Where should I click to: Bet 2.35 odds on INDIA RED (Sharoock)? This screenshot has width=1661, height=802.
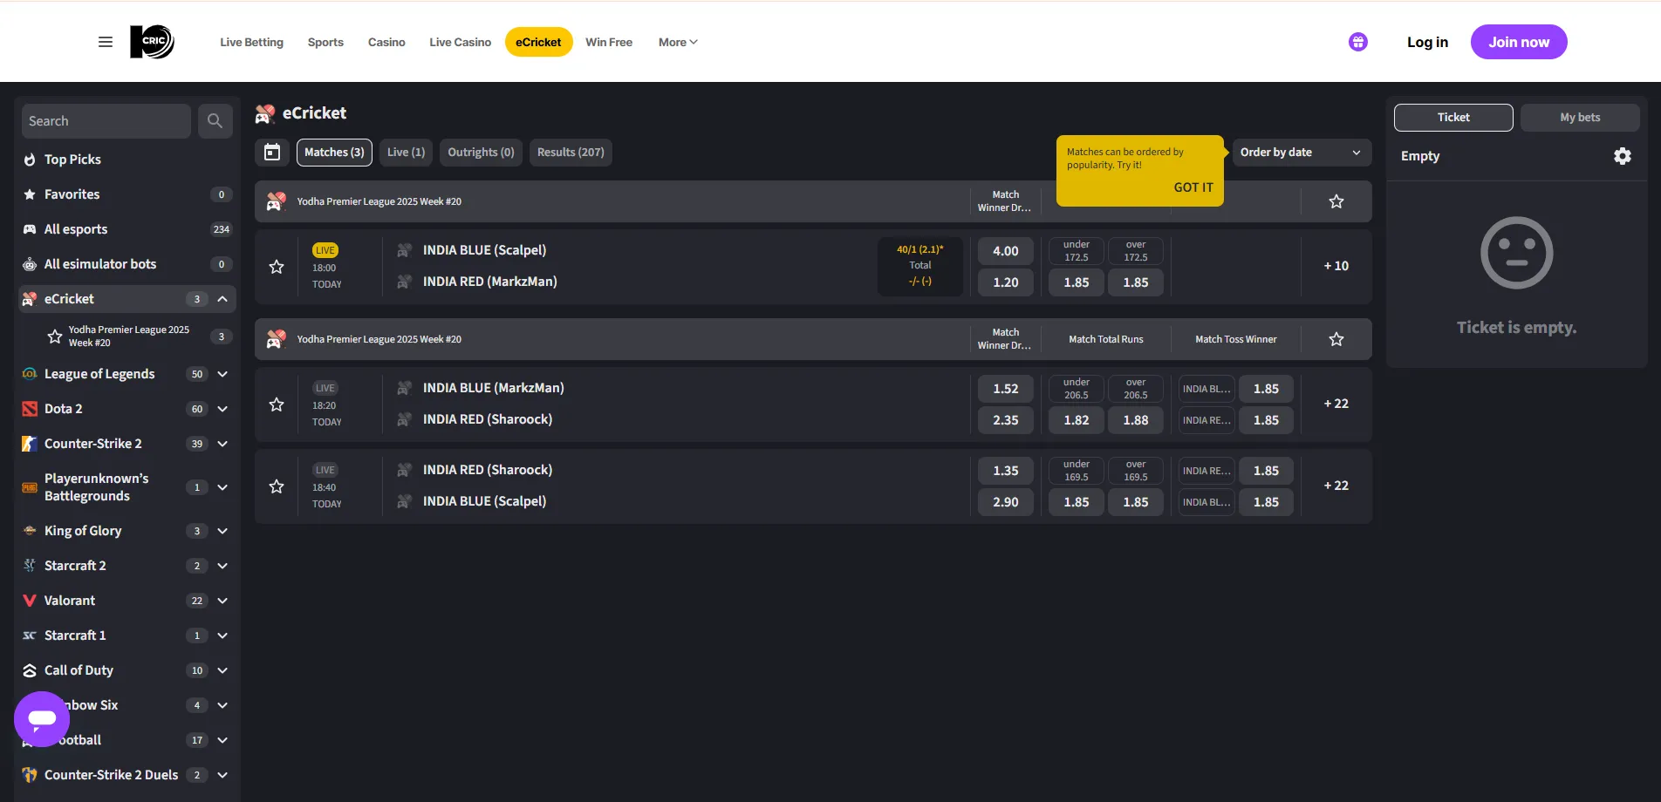pyautogui.click(x=1006, y=420)
